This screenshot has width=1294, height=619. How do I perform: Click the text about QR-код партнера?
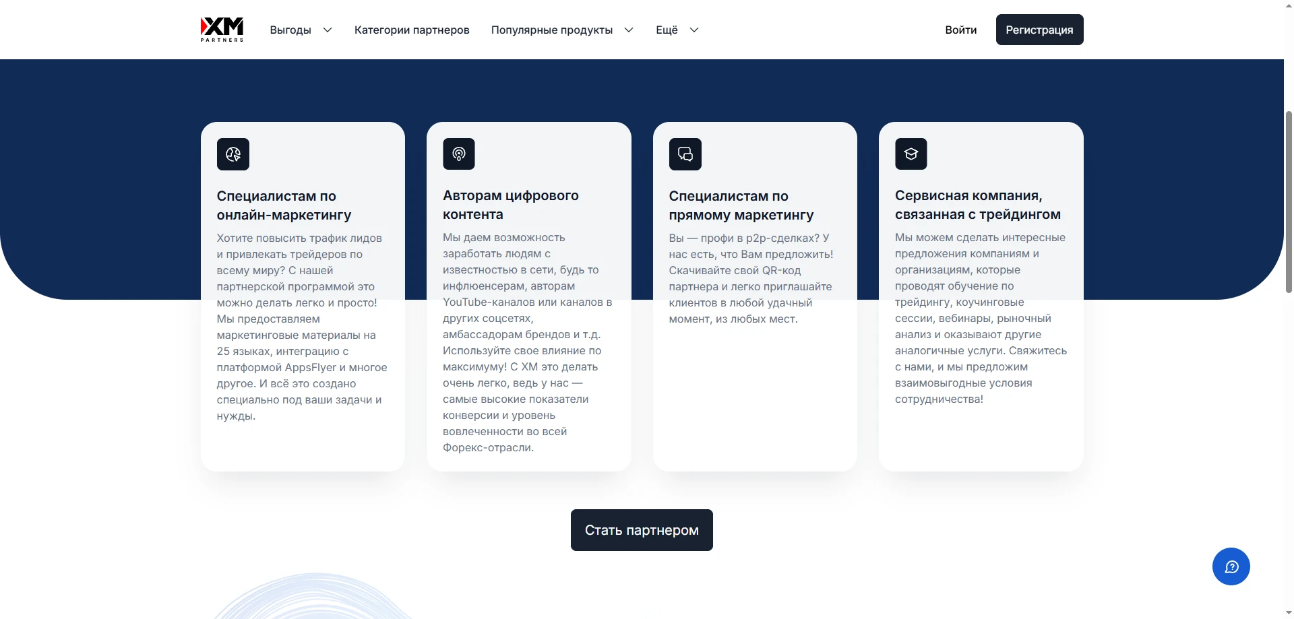coord(750,278)
